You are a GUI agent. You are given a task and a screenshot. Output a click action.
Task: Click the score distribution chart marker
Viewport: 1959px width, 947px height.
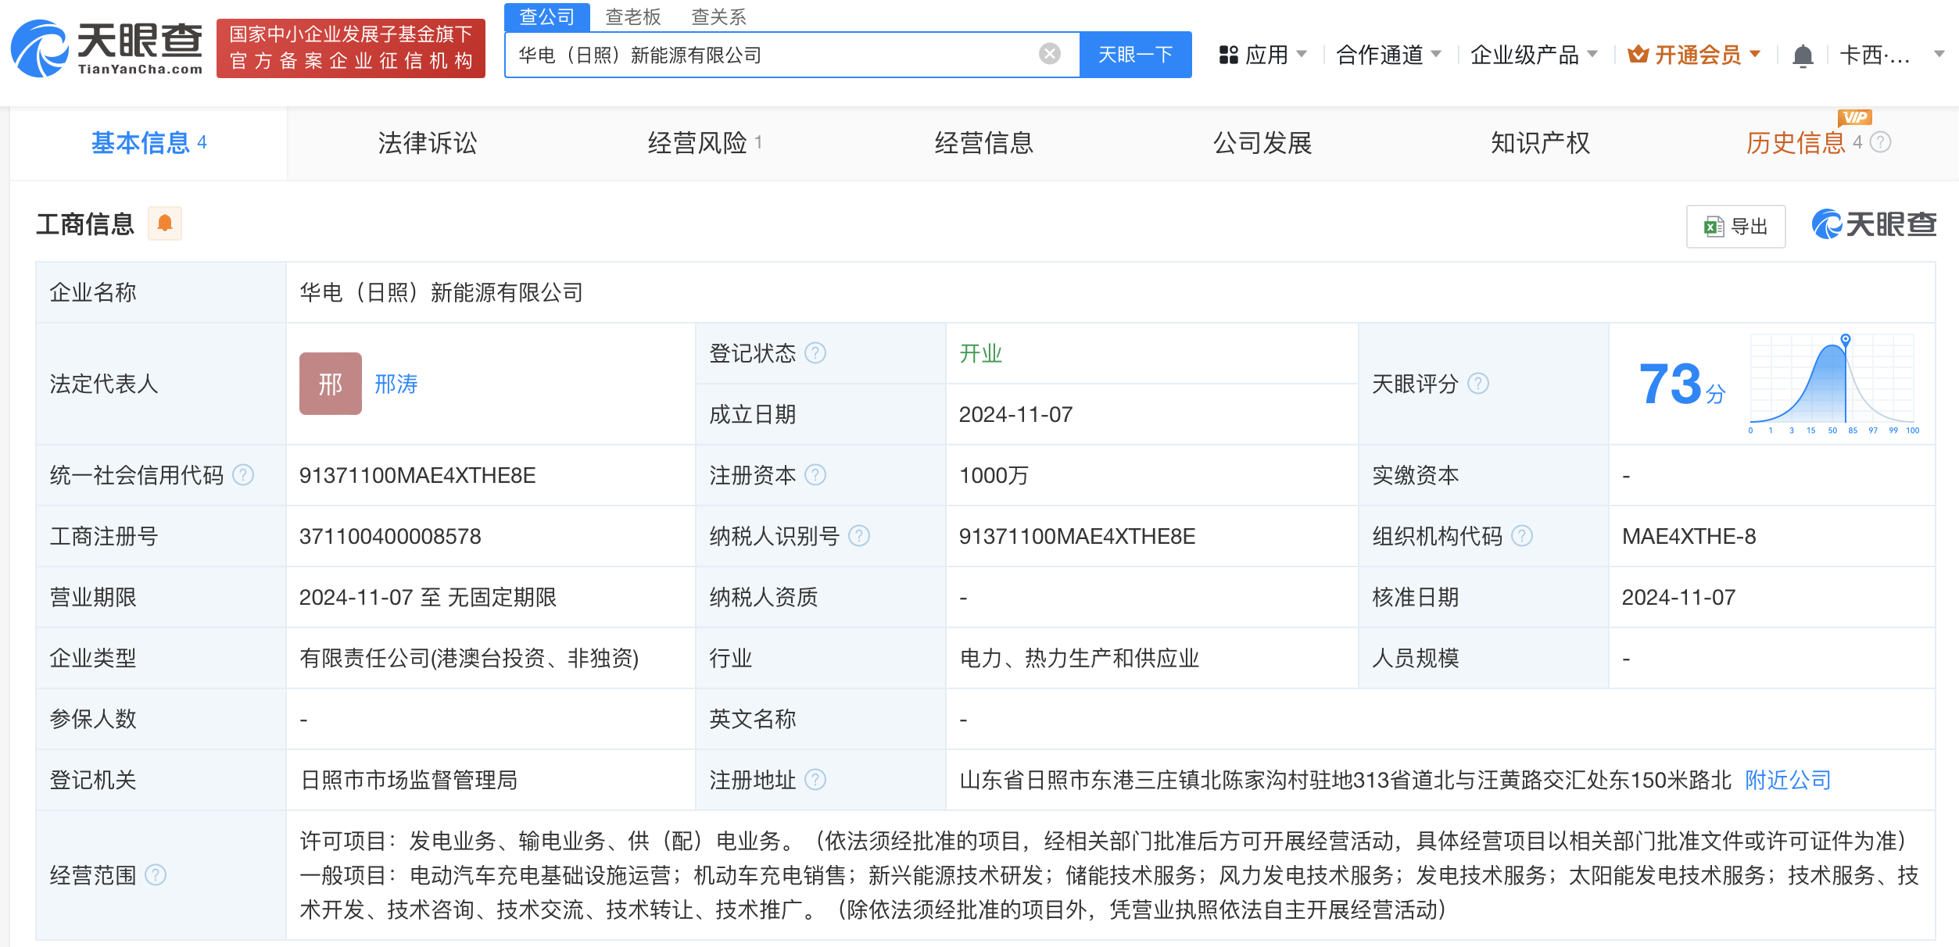click(x=1845, y=339)
